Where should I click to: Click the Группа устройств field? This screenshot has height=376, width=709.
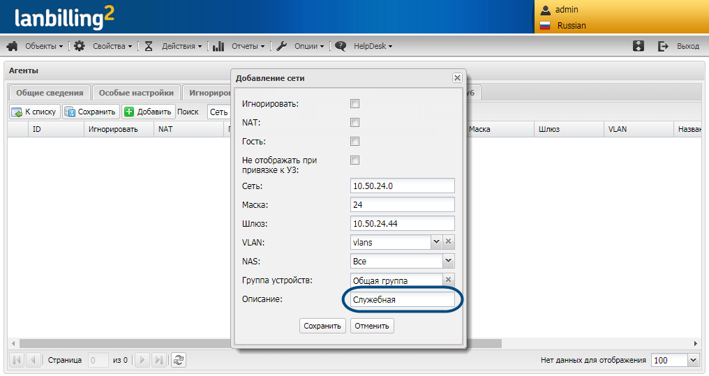coord(396,280)
